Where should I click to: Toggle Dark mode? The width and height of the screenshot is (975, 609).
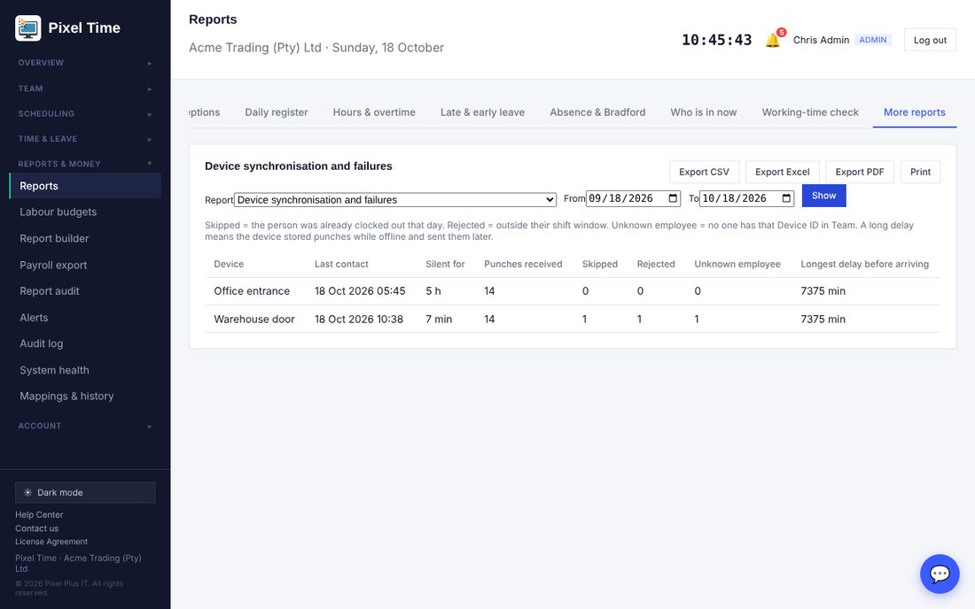tap(85, 492)
